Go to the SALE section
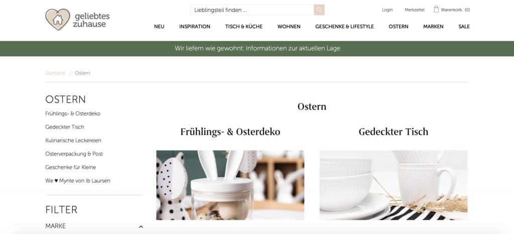The width and height of the screenshot is (514, 234). (464, 27)
